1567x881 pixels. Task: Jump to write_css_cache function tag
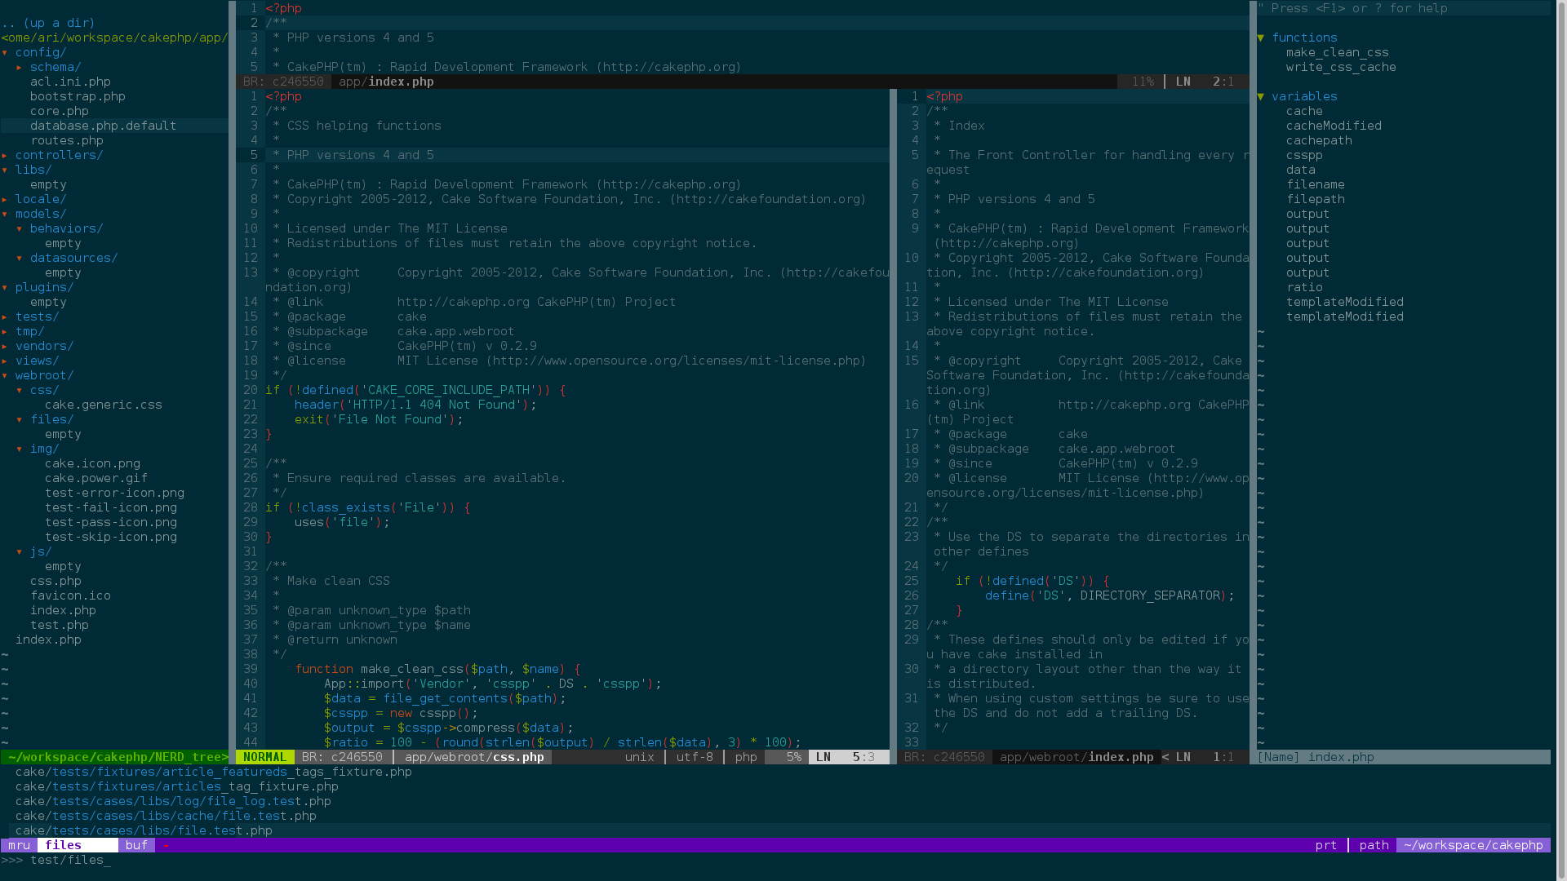pyautogui.click(x=1340, y=67)
